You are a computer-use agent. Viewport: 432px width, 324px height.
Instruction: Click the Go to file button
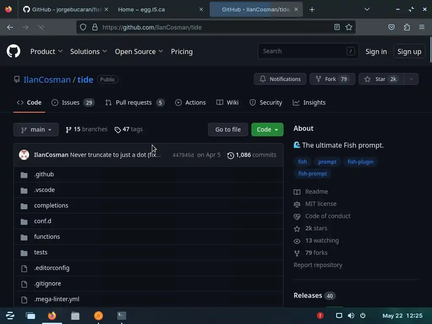point(228,130)
